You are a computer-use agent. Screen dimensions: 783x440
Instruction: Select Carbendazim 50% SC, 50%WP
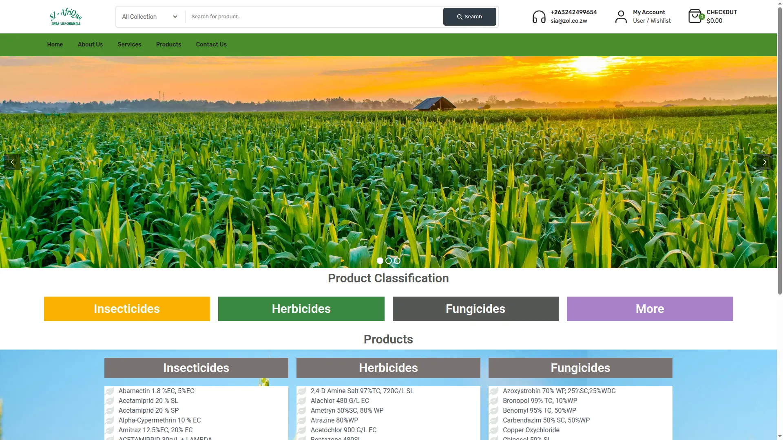pyautogui.click(x=546, y=420)
